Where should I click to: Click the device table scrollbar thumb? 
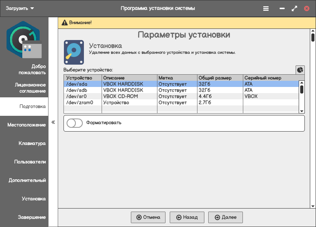click(302, 90)
